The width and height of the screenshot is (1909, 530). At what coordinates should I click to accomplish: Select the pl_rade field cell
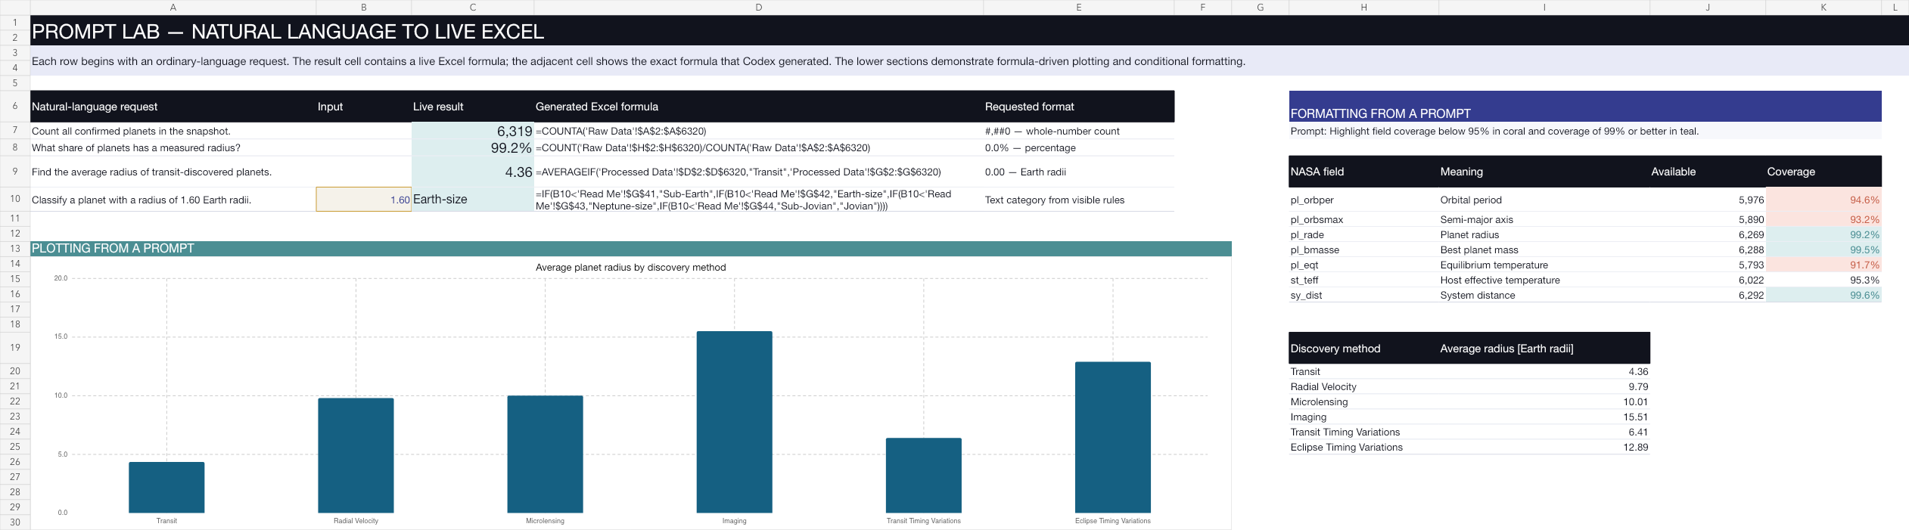1363,234
